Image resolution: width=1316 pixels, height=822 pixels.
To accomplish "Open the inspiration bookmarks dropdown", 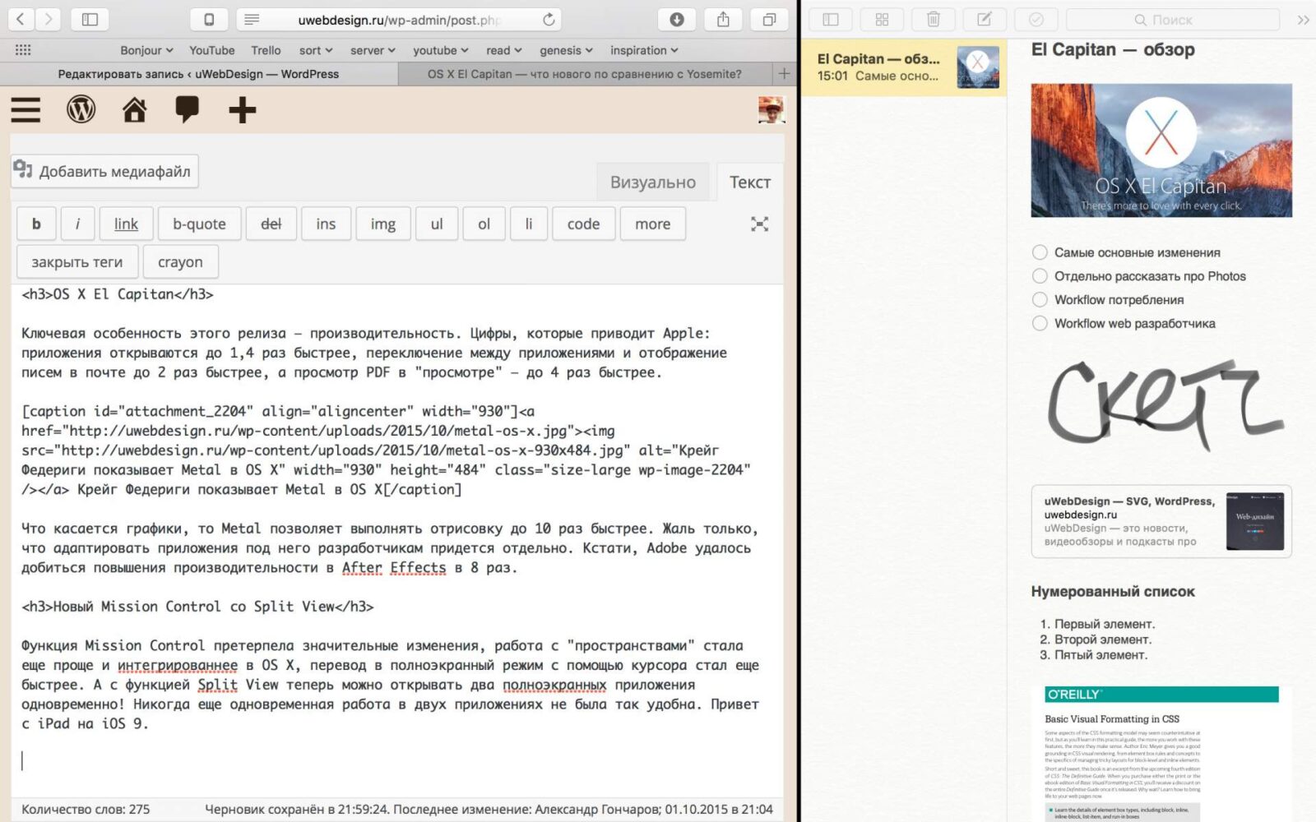I will tap(644, 50).
